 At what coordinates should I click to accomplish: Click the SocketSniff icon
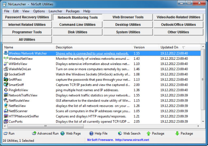[x=6, y=74]
